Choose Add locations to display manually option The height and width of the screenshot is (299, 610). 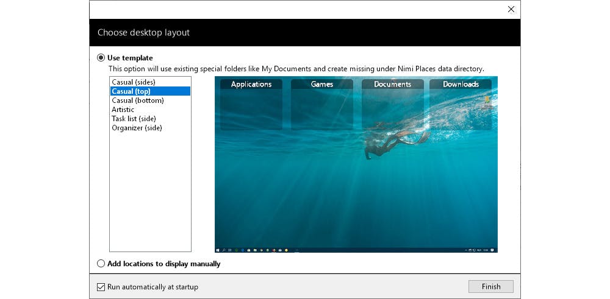101,264
